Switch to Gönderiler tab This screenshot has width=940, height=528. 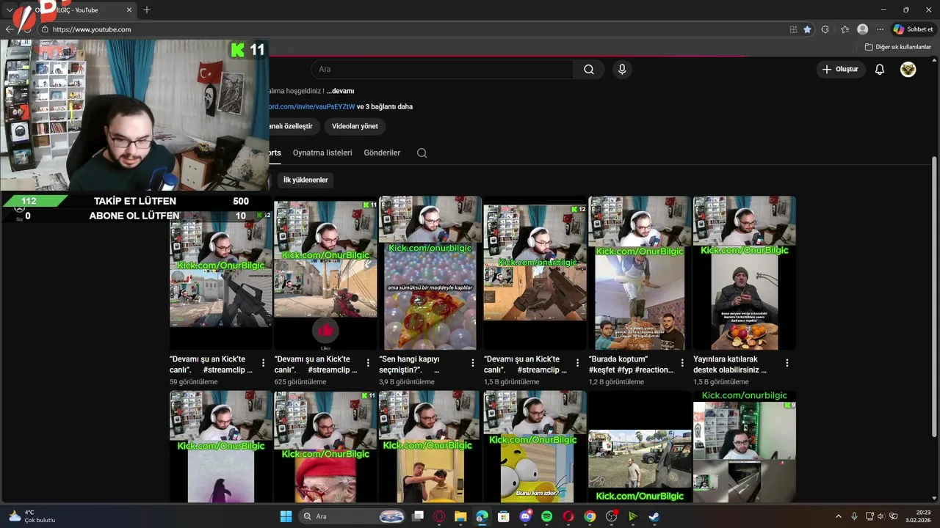pos(382,153)
